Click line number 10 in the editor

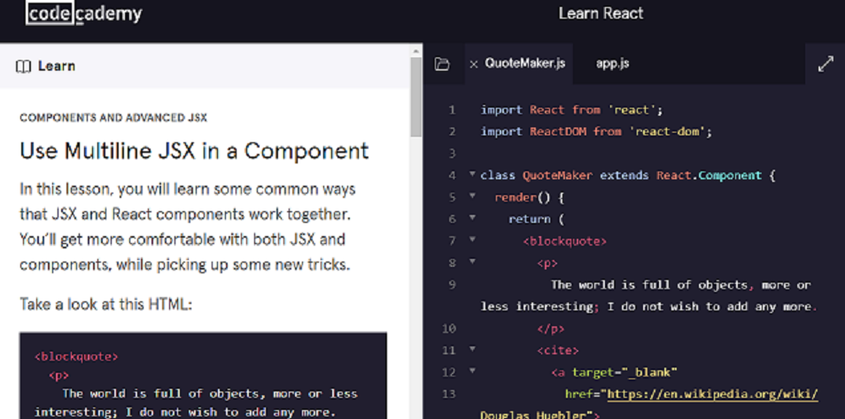[449, 328]
